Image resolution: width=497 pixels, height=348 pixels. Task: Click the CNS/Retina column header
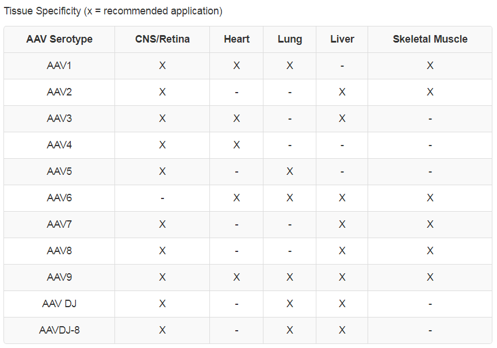point(162,39)
